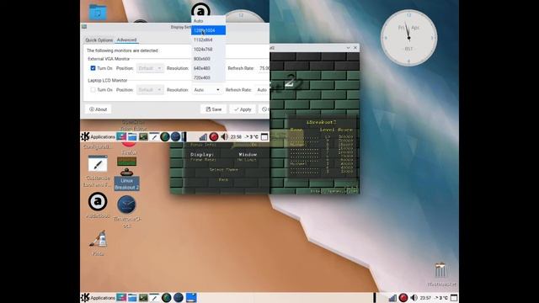Screen dimensions: 539x303
Task: Choose 1024x768 in the resolution list
Action: click(x=208, y=49)
